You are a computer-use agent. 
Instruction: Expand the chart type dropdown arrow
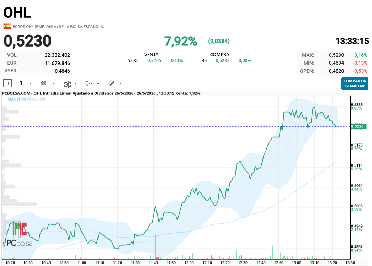point(53,83)
